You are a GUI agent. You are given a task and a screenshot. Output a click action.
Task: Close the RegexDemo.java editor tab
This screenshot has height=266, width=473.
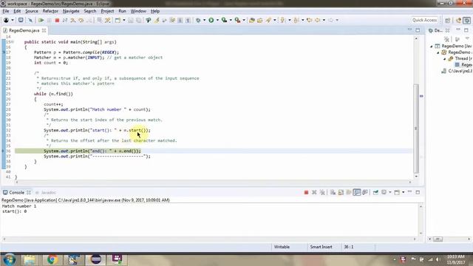point(44,30)
